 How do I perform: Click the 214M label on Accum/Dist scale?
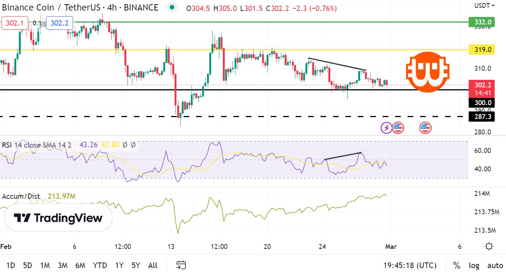click(482, 194)
